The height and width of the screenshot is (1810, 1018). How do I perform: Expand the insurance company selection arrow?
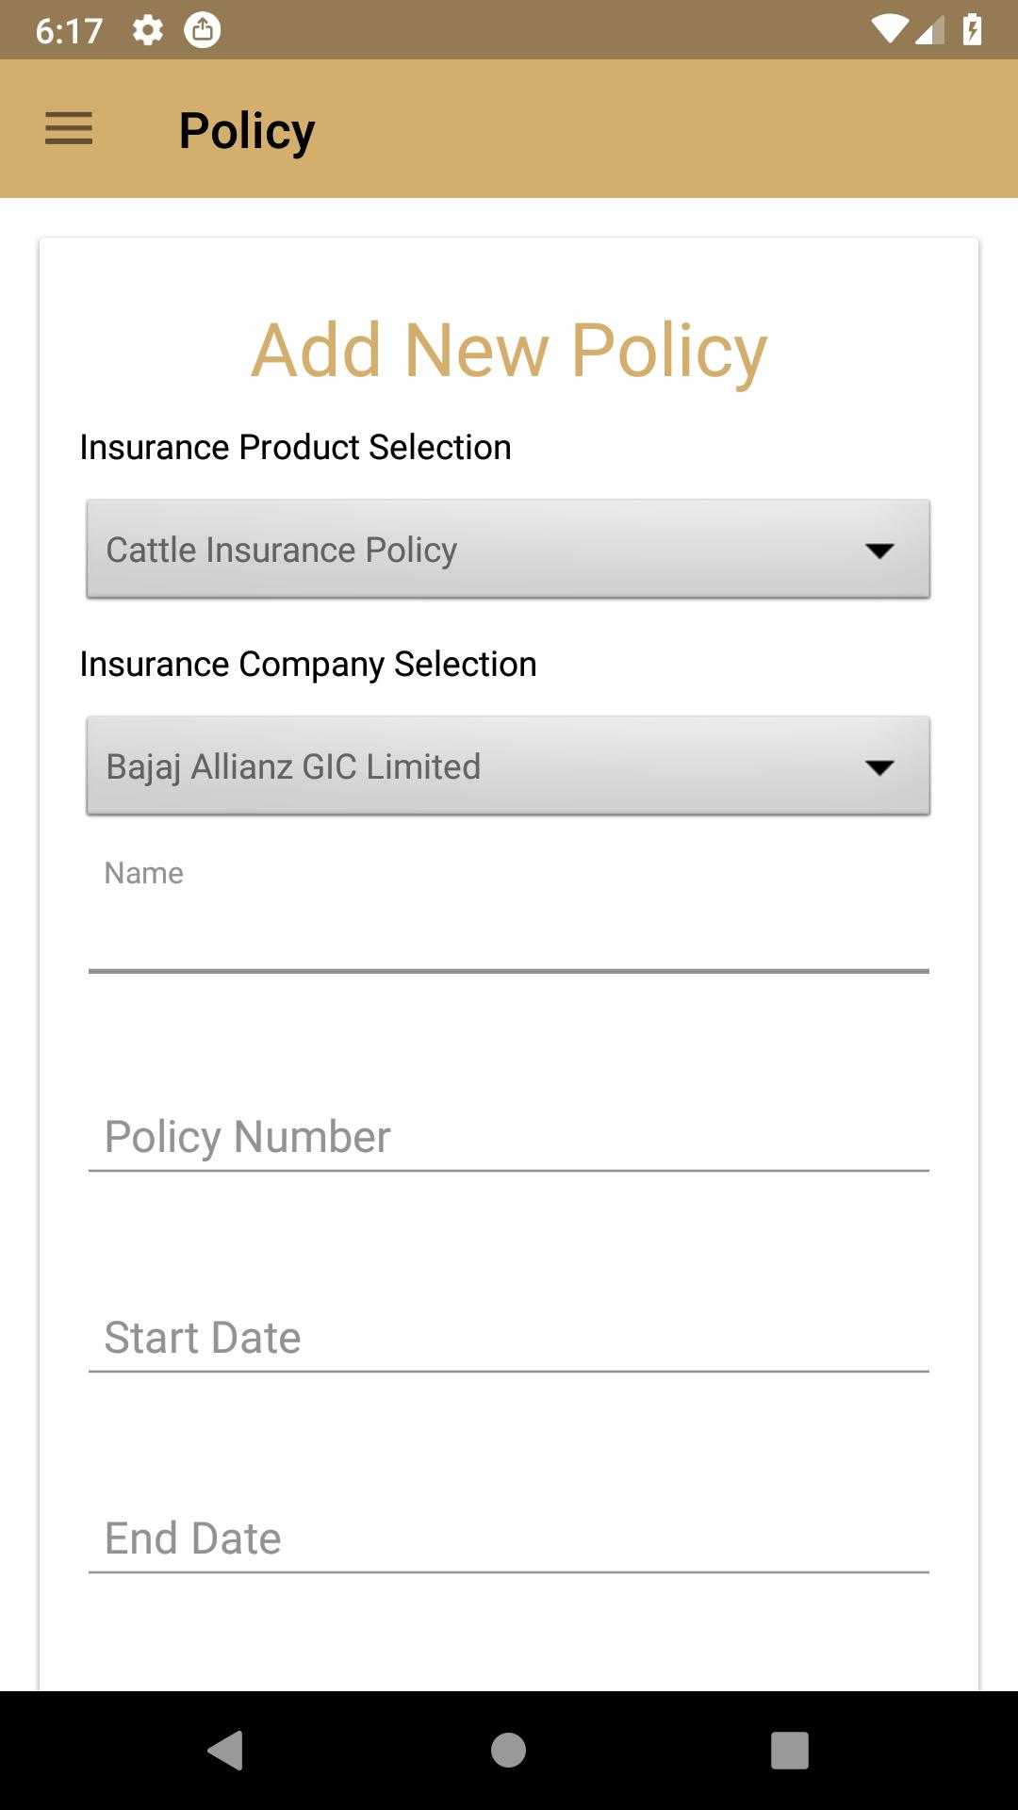coord(879,767)
